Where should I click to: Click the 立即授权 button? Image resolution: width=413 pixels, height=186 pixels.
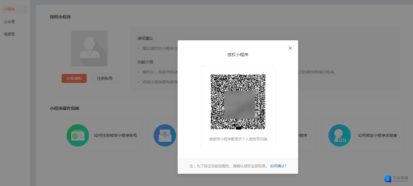point(74,78)
